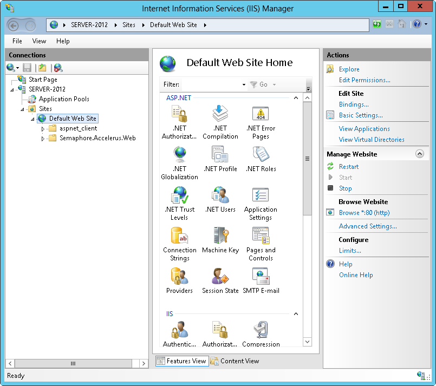
Task: Open the Help icon dropdown arrow
Action: click(426, 24)
